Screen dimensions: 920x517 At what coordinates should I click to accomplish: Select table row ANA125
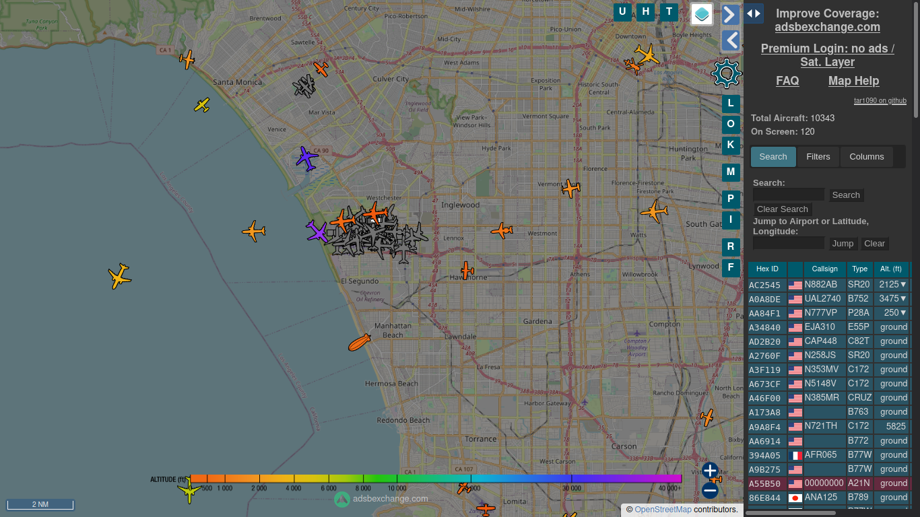click(x=829, y=497)
